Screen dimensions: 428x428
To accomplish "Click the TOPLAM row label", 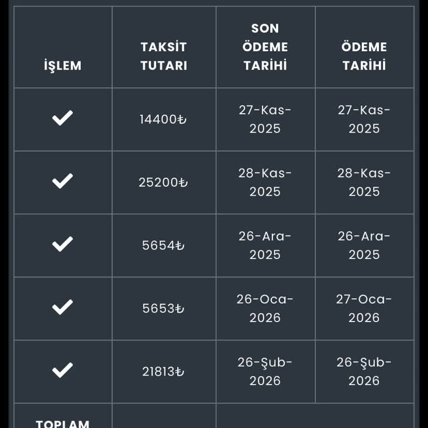I will click(62, 424).
